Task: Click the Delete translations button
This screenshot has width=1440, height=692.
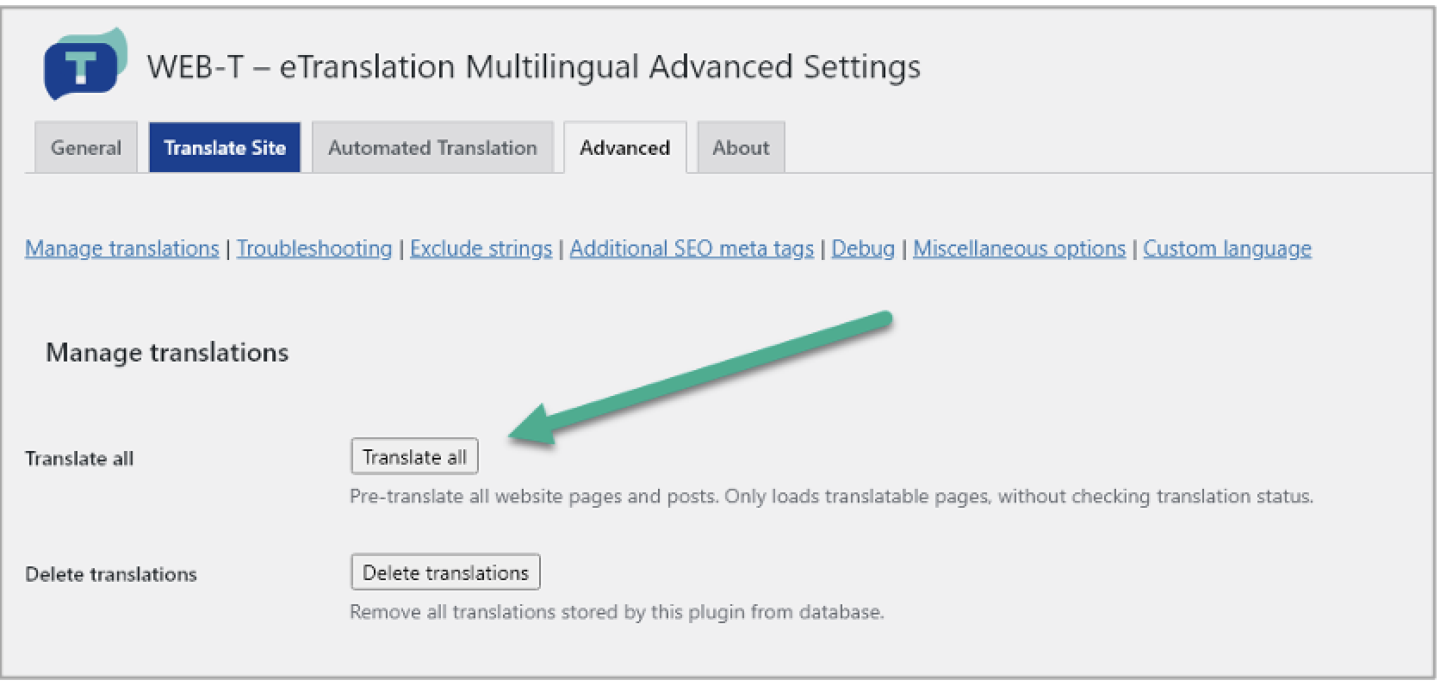Action: pyautogui.click(x=445, y=572)
